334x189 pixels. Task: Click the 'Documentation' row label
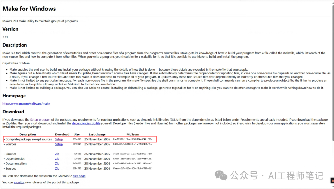click(16, 164)
